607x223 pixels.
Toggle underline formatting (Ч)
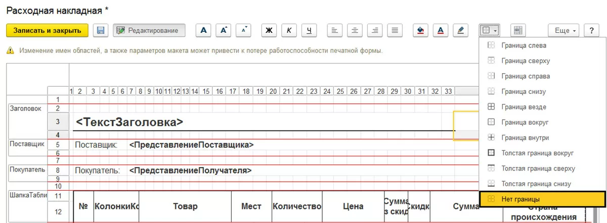309,30
